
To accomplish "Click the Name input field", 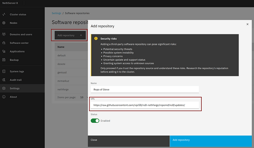I will pyautogui.click(x=144, y=89).
